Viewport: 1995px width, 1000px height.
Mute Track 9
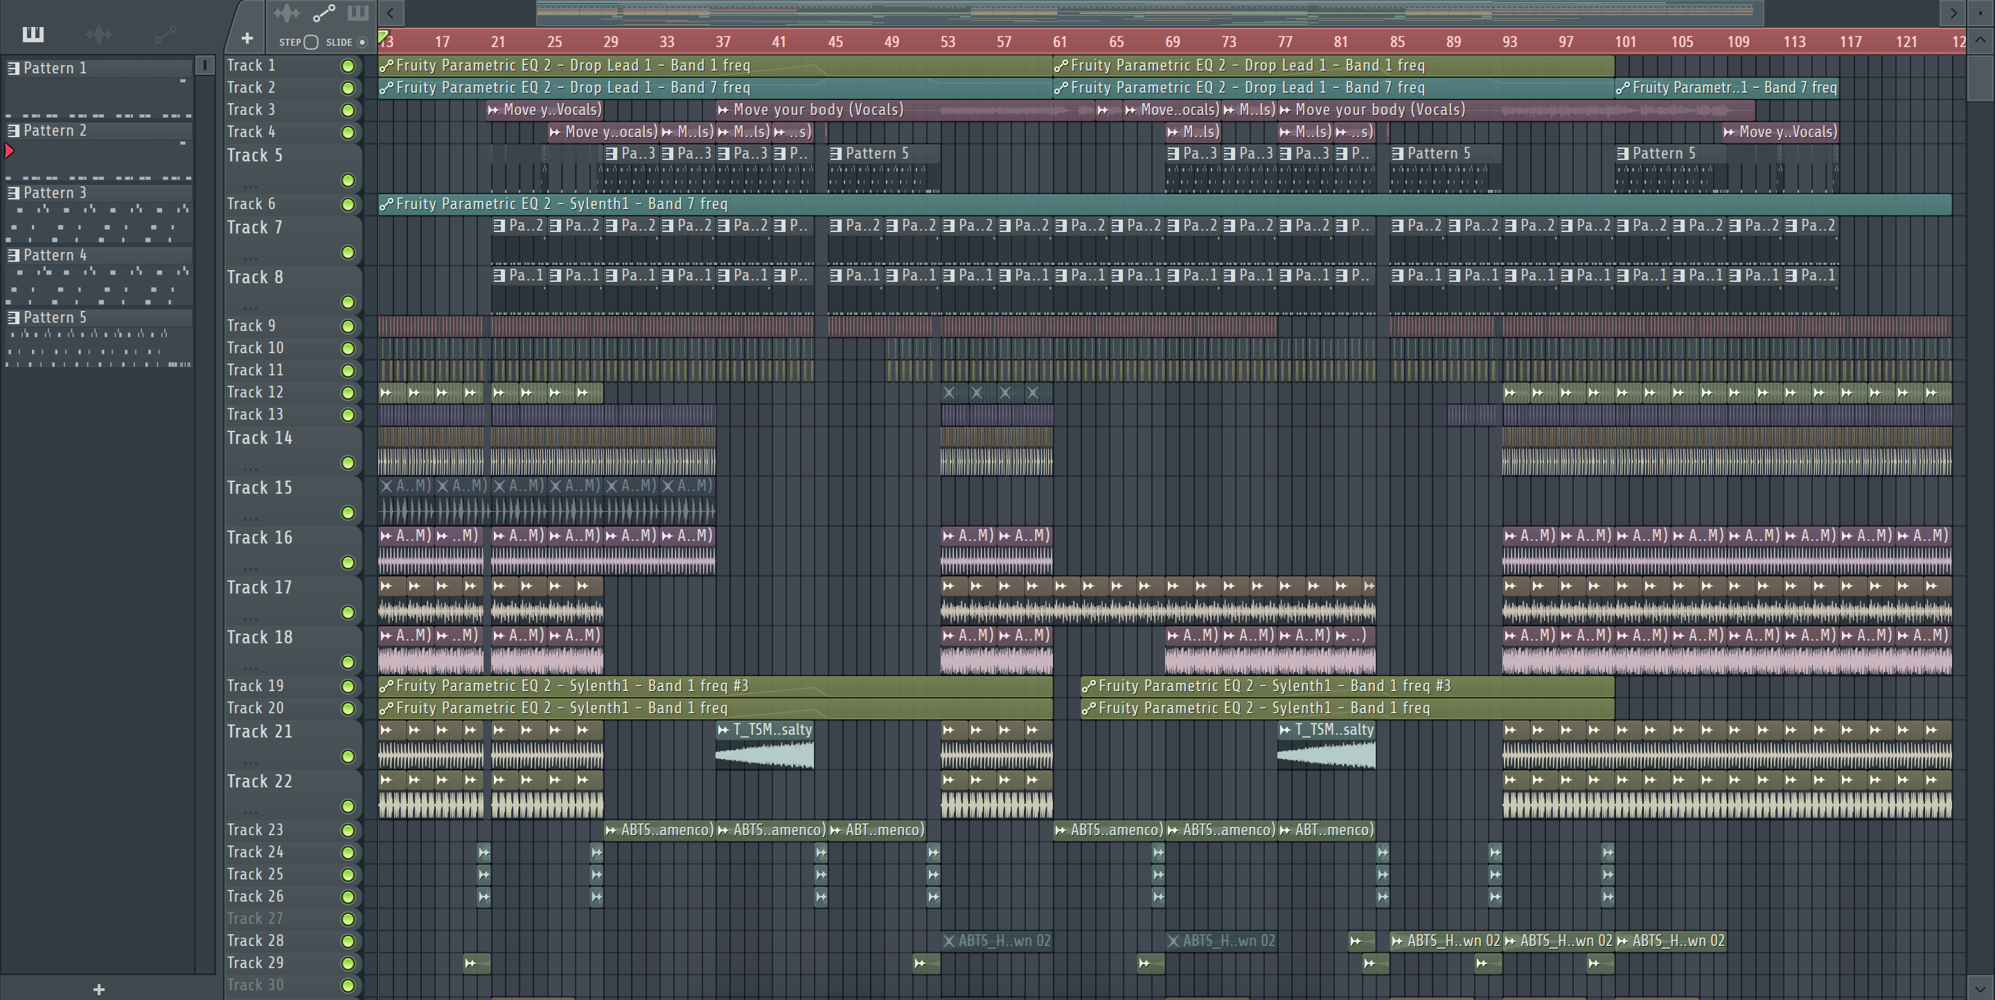348,327
